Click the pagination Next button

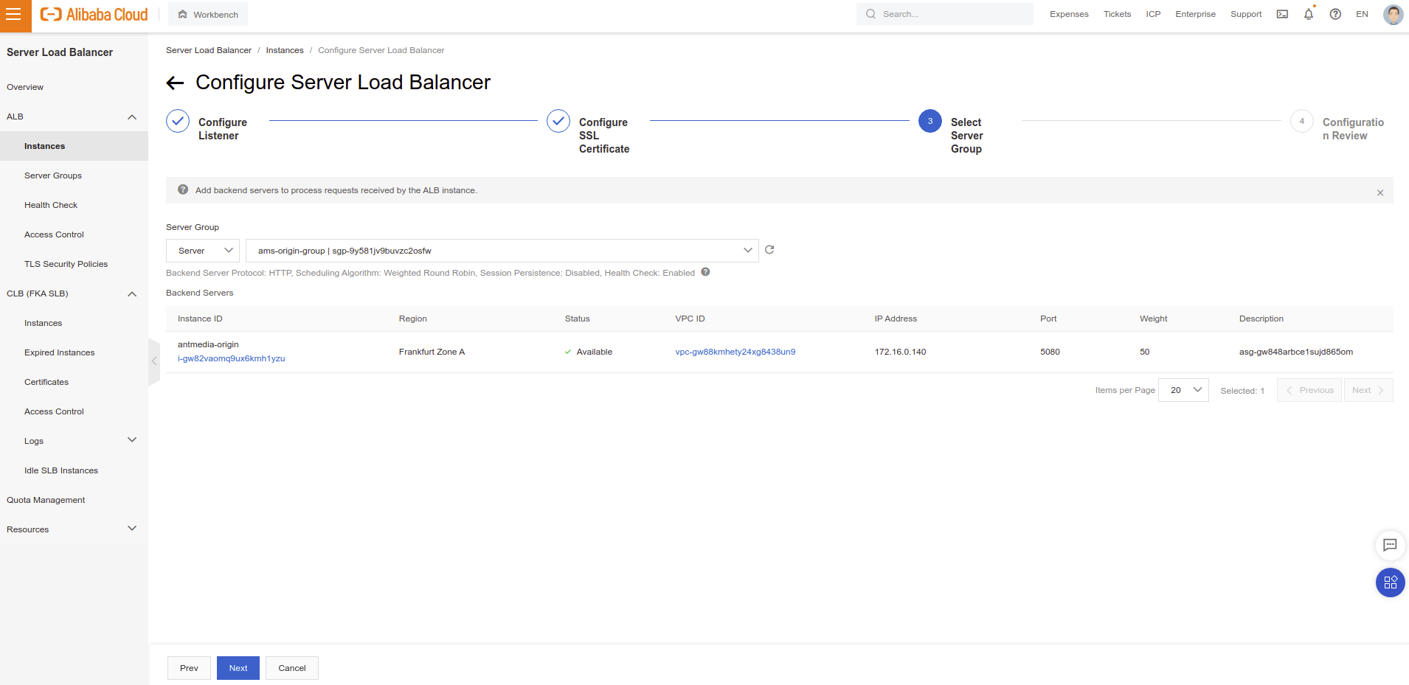[x=1368, y=390]
